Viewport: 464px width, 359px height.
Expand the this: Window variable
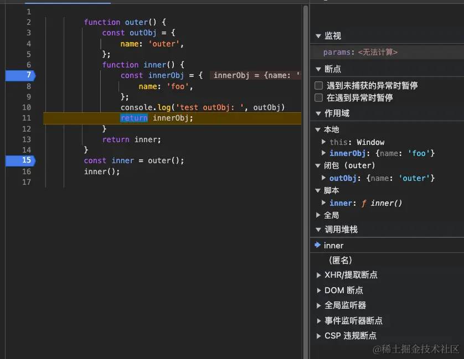click(x=324, y=142)
